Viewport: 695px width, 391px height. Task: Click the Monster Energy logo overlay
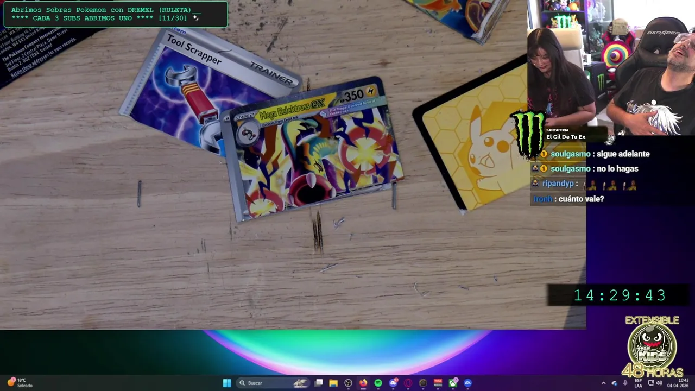[x=528, y=134]
